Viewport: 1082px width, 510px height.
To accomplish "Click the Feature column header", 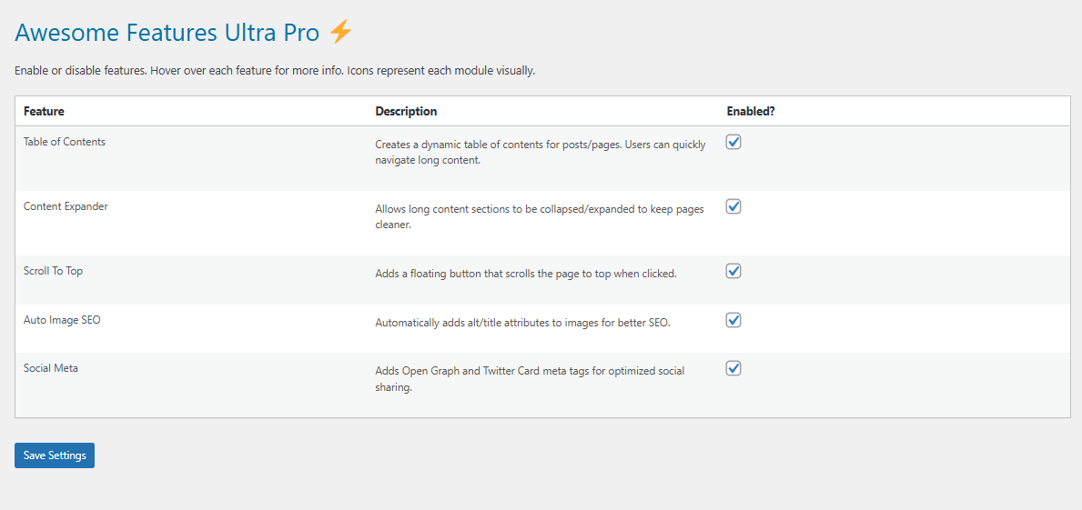I will click(44, 111).
